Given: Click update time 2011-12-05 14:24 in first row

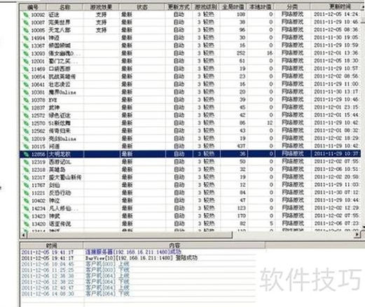Looking at the screenshot, I should (x=336, y=15).
